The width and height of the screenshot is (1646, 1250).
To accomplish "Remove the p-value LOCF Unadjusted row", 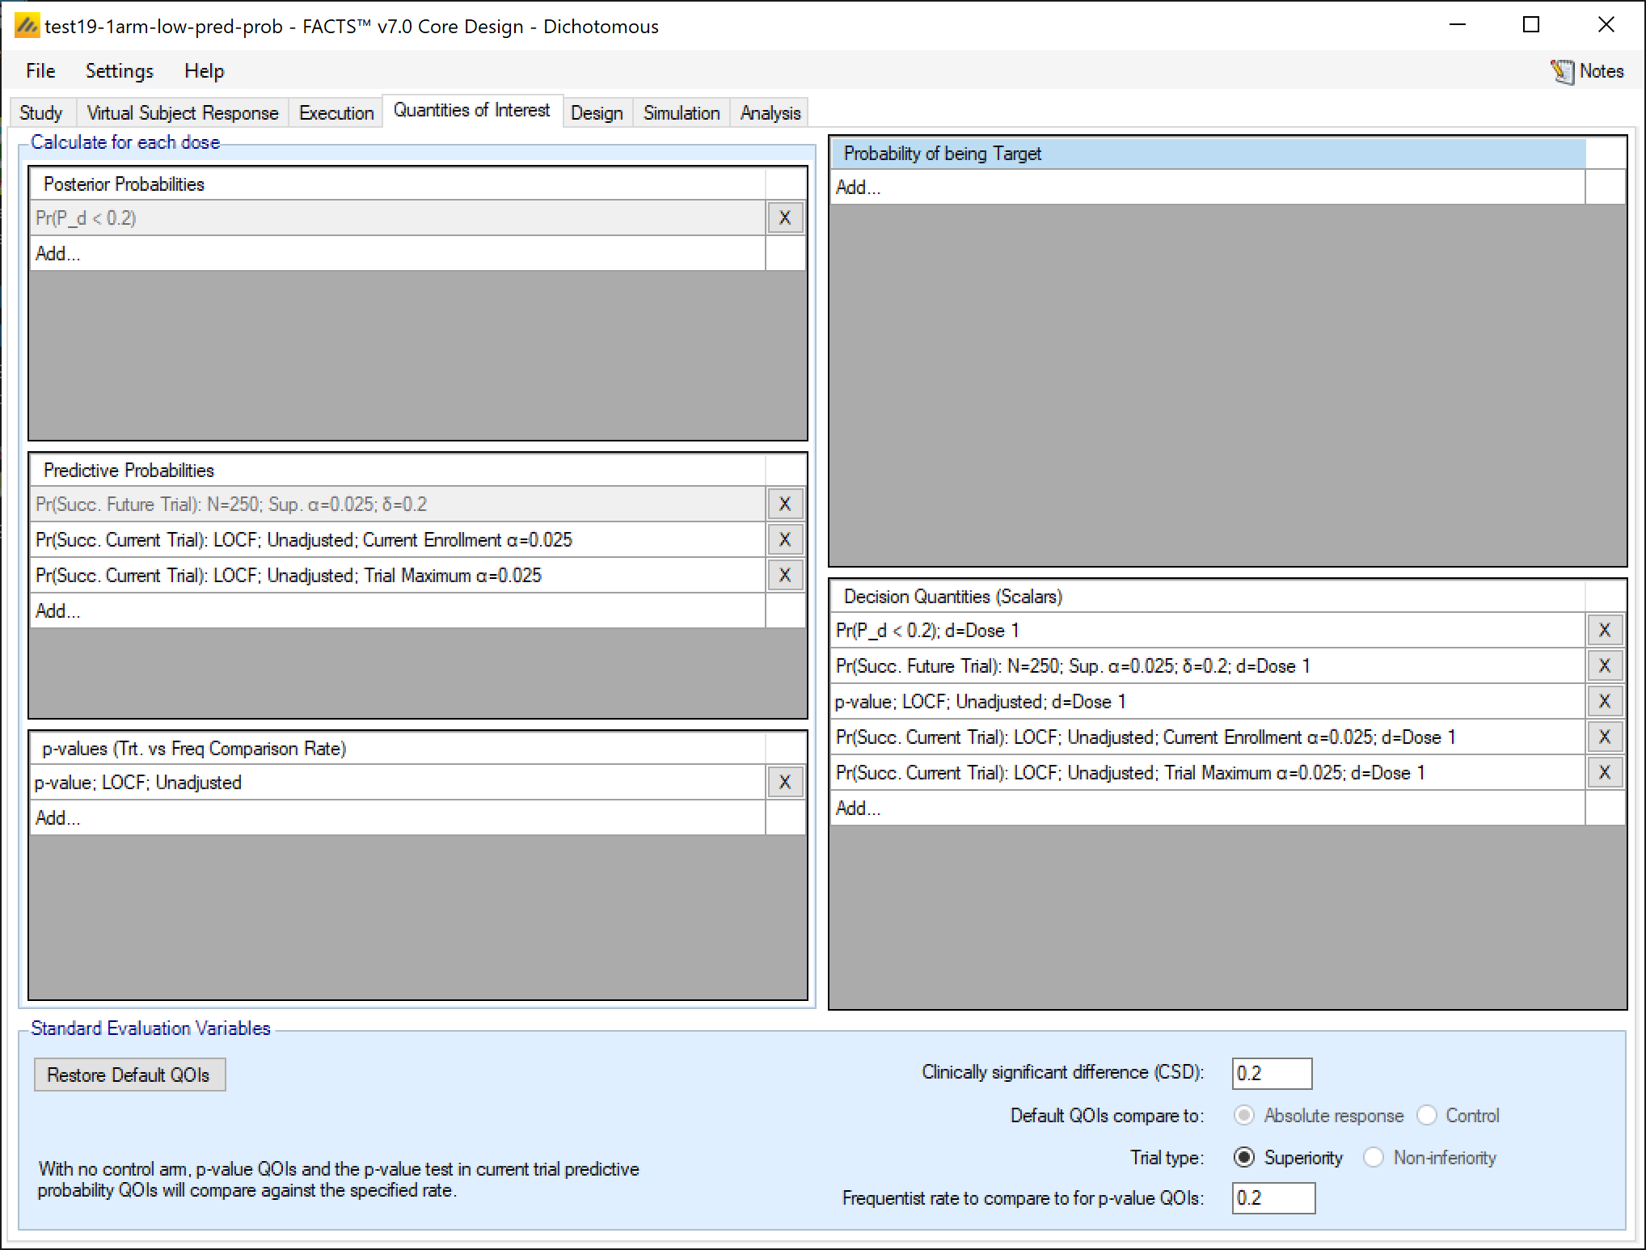I will (x=784, y=782).
